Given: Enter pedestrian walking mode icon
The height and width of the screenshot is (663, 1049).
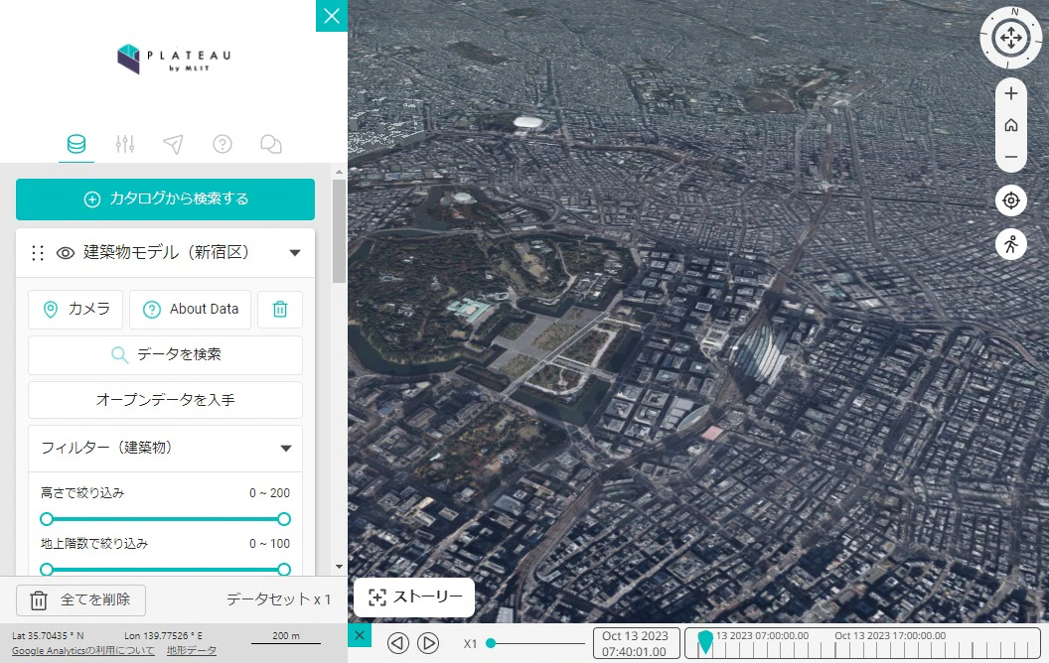Looking at the screenshot, I should click(1011, 244).
